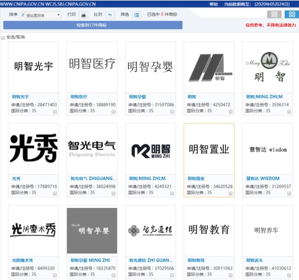Tick the checkbox for trademark 18235870
This screenshot has width=299, height=280.
point(114,275)
